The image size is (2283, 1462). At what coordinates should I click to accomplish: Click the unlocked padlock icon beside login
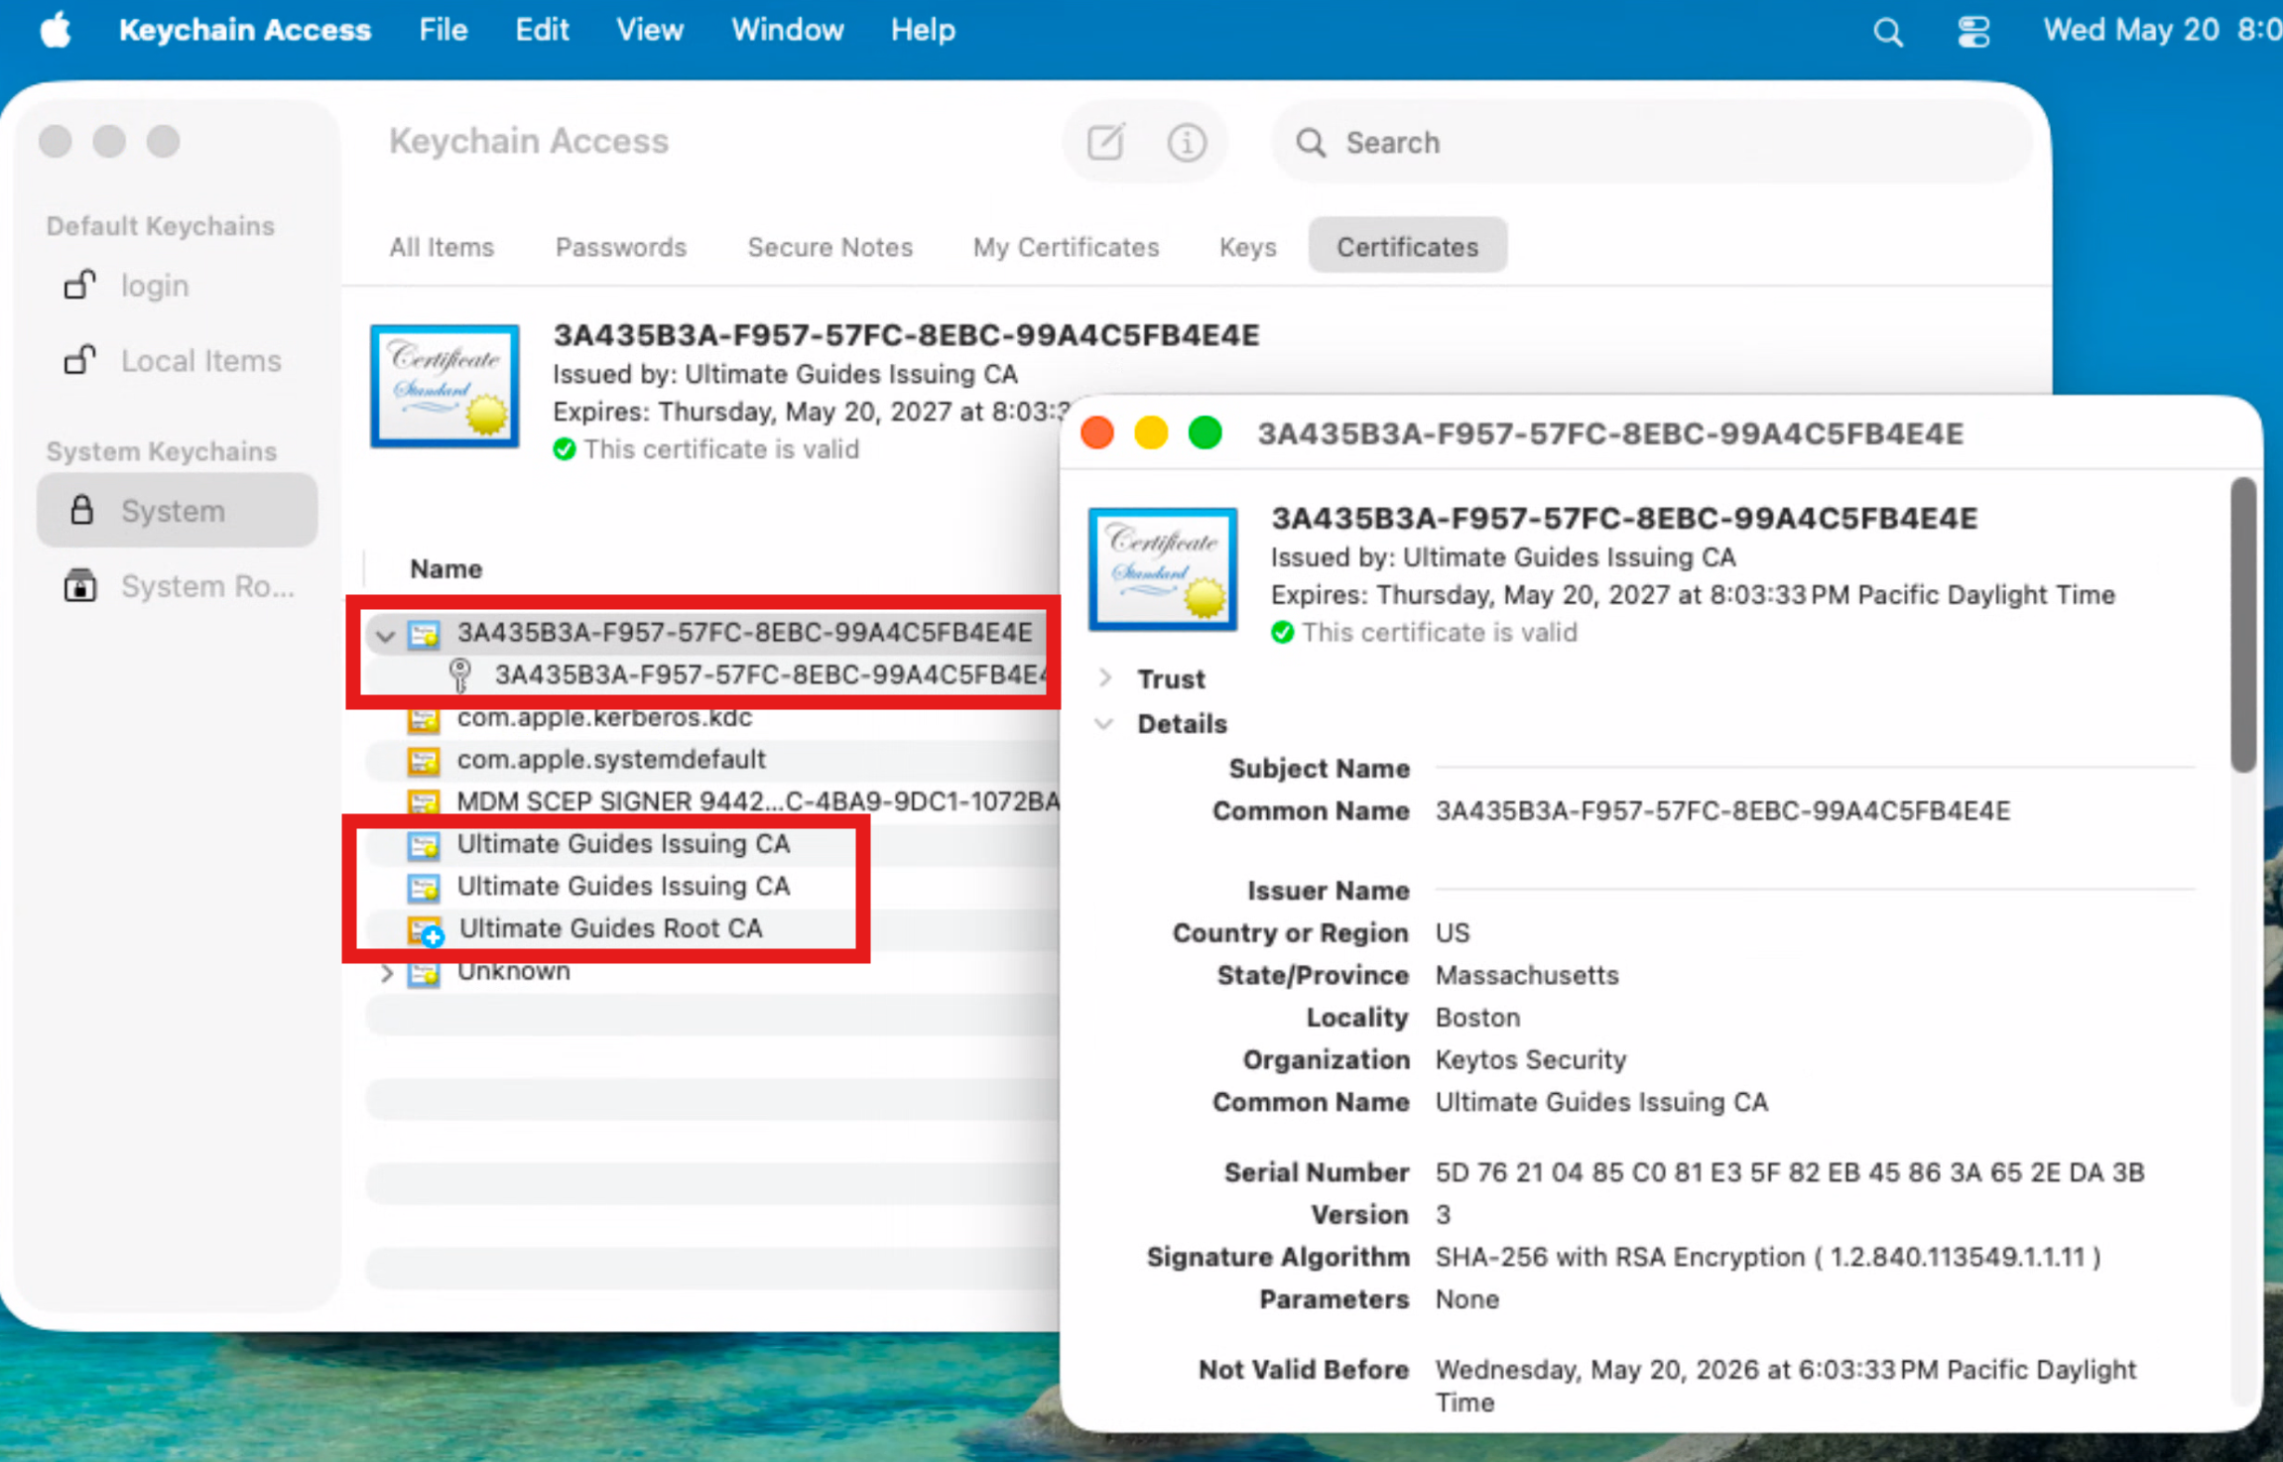pos(80,285)
